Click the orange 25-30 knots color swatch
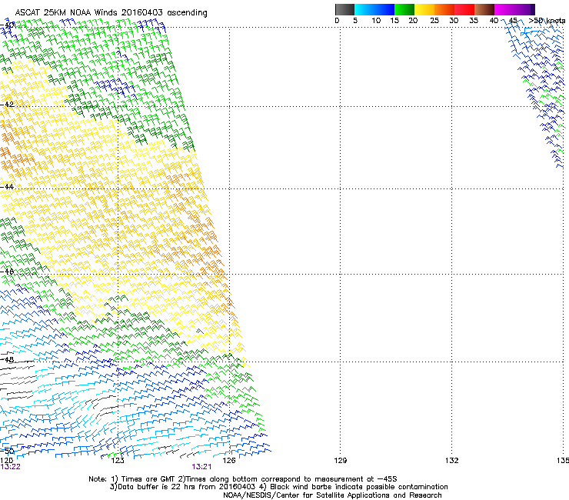This screenshot has width=569, height=500. [x=444, y=9]
